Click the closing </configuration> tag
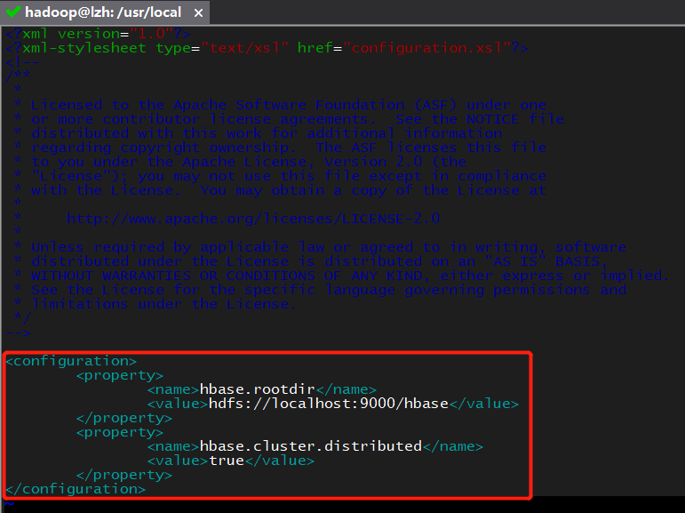 (76, 489)
